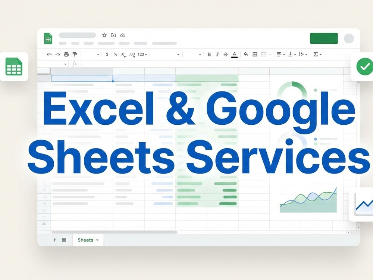Open the text color picker
Viewport: 373px width, 280px height.
(235, 55)
